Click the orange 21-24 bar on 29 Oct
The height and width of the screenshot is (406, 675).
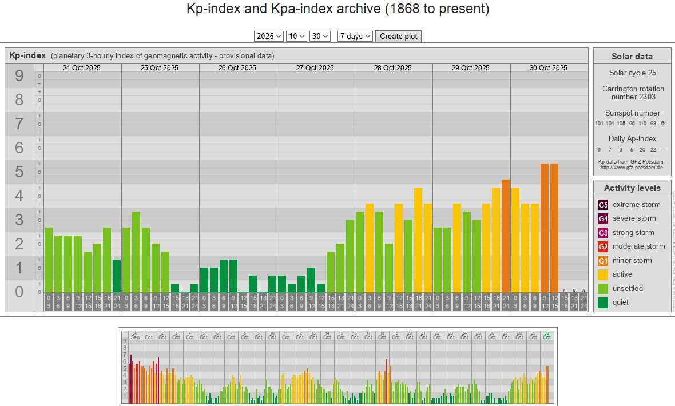[506, 236]
